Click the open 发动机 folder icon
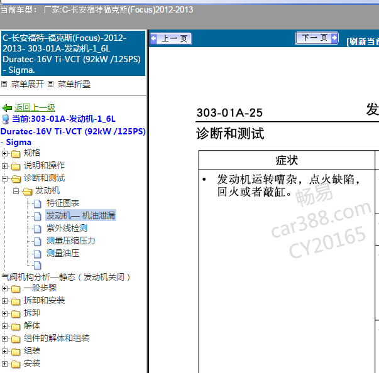Image resolution: width=379 pixels, height=373 pixels. point(27,192)
